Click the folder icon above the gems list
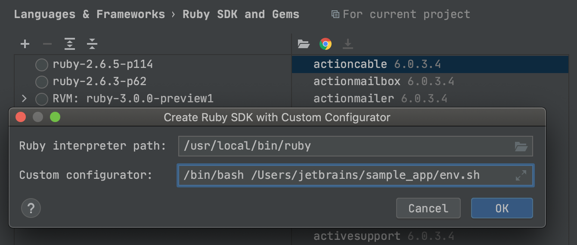Image resolution: width=577 pixels, height=245 pixels. coord(304,44)
